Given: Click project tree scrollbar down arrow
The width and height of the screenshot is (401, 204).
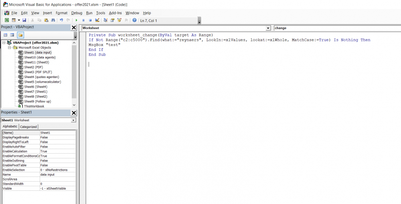Looking at the screenshot, I should 74,105.
